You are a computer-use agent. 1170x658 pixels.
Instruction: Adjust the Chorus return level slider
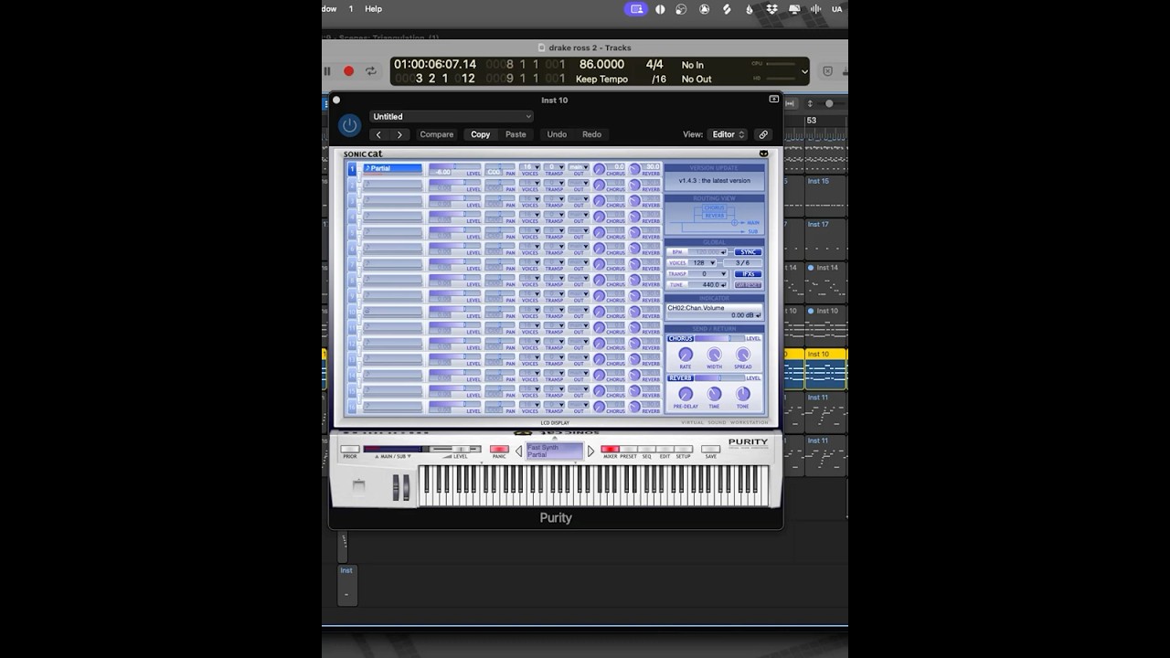click(719, 339)
